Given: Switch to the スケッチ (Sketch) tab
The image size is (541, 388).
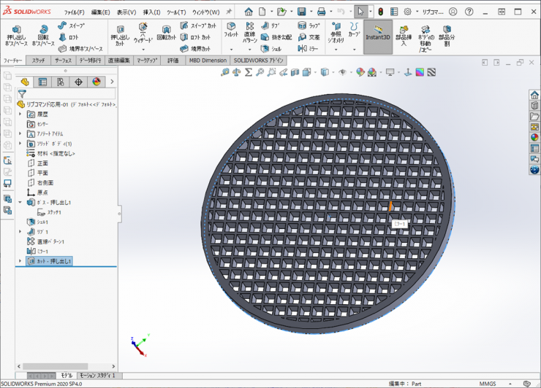Looking at the screenshot, I should click(38, 61).
